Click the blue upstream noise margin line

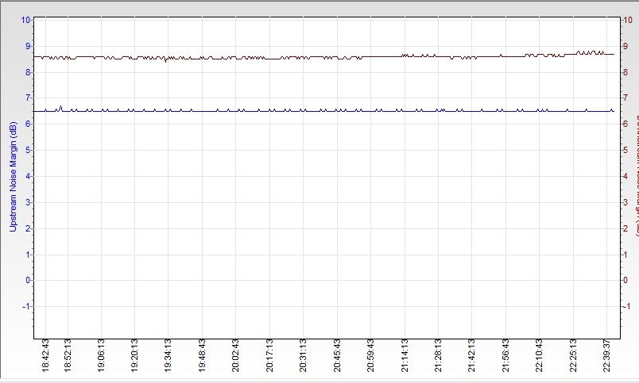324,111
